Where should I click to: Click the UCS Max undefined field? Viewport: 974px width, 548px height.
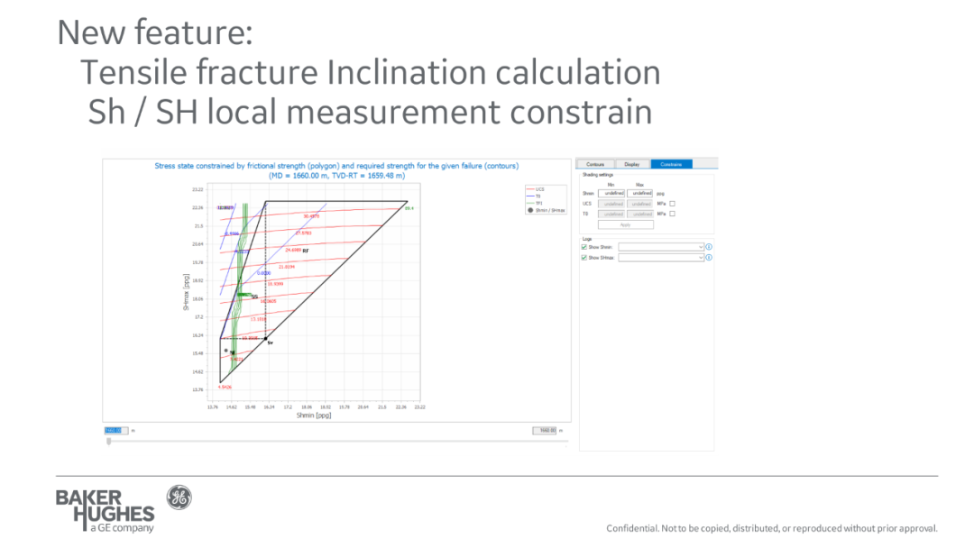point(639,204)
